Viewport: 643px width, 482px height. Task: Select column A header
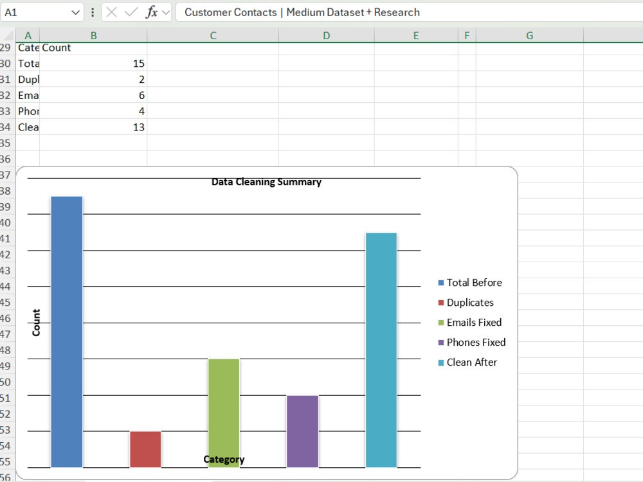click(28, 35)
